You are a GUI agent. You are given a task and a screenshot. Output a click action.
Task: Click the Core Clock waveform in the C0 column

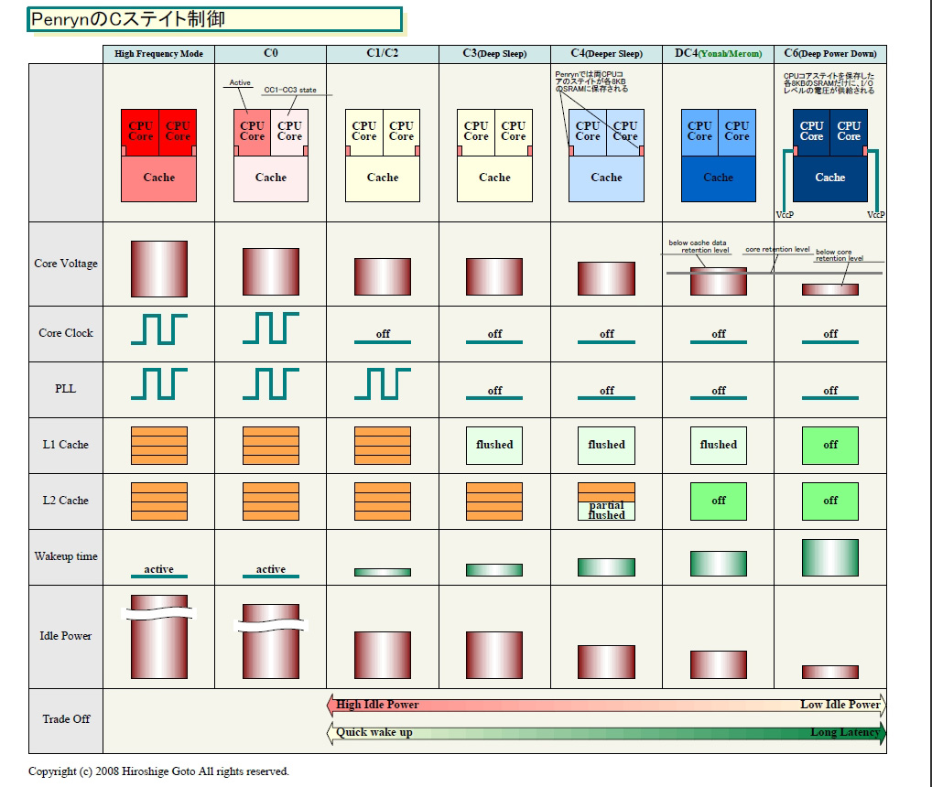click(x=270, y=328)
